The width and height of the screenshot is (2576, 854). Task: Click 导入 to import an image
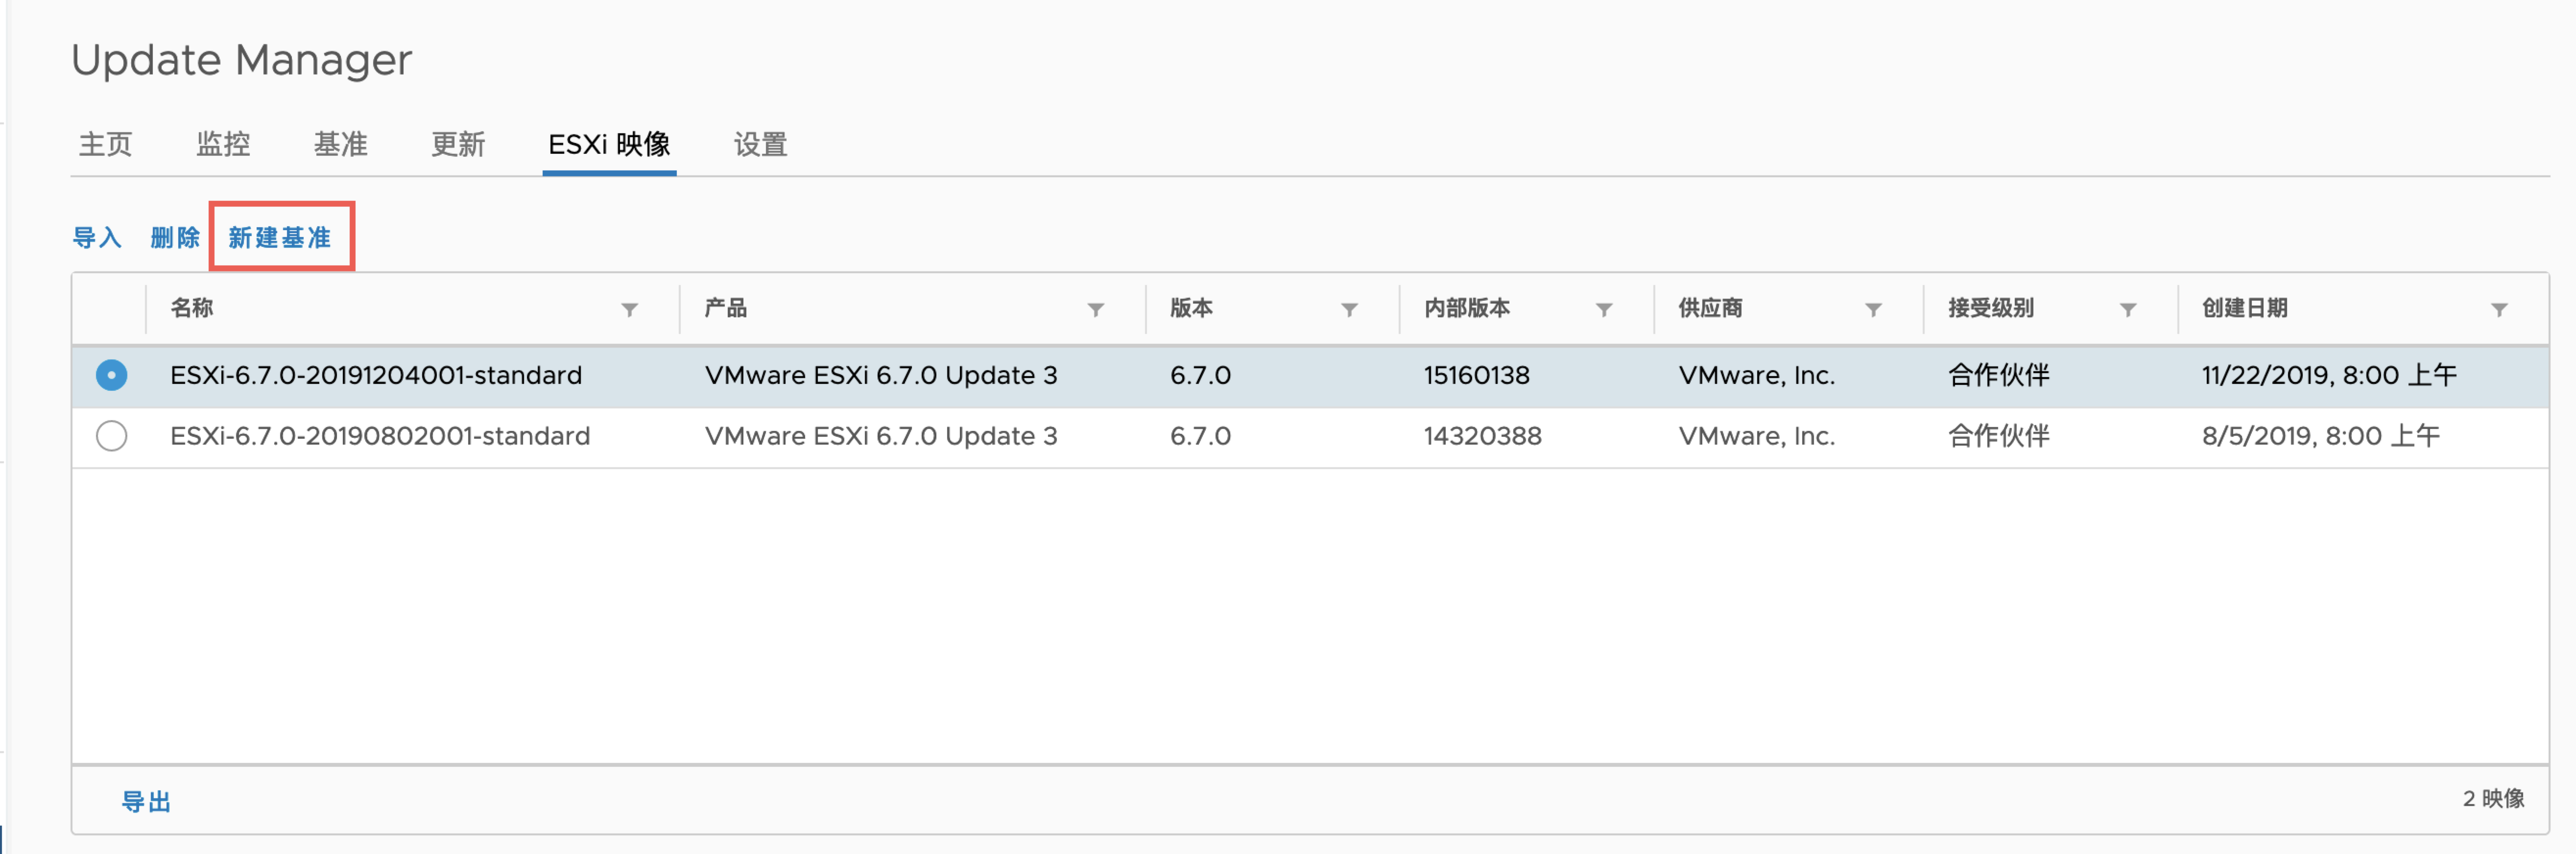click(x=97, y=238)
